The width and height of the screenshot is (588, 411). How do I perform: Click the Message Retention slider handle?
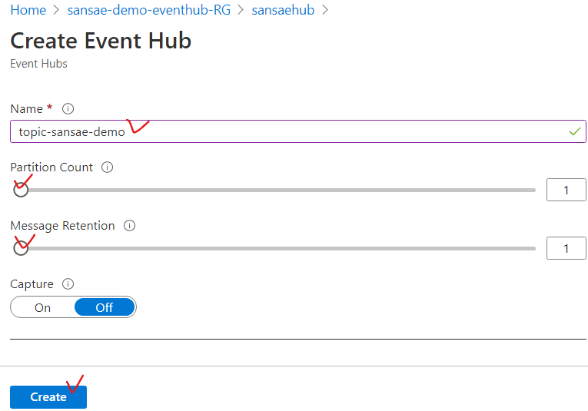point(21,248)
